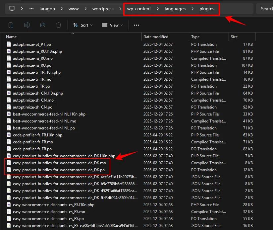
Task: Click file icon of autoptimize-pt_PT.po
Action: pos(9,44)
